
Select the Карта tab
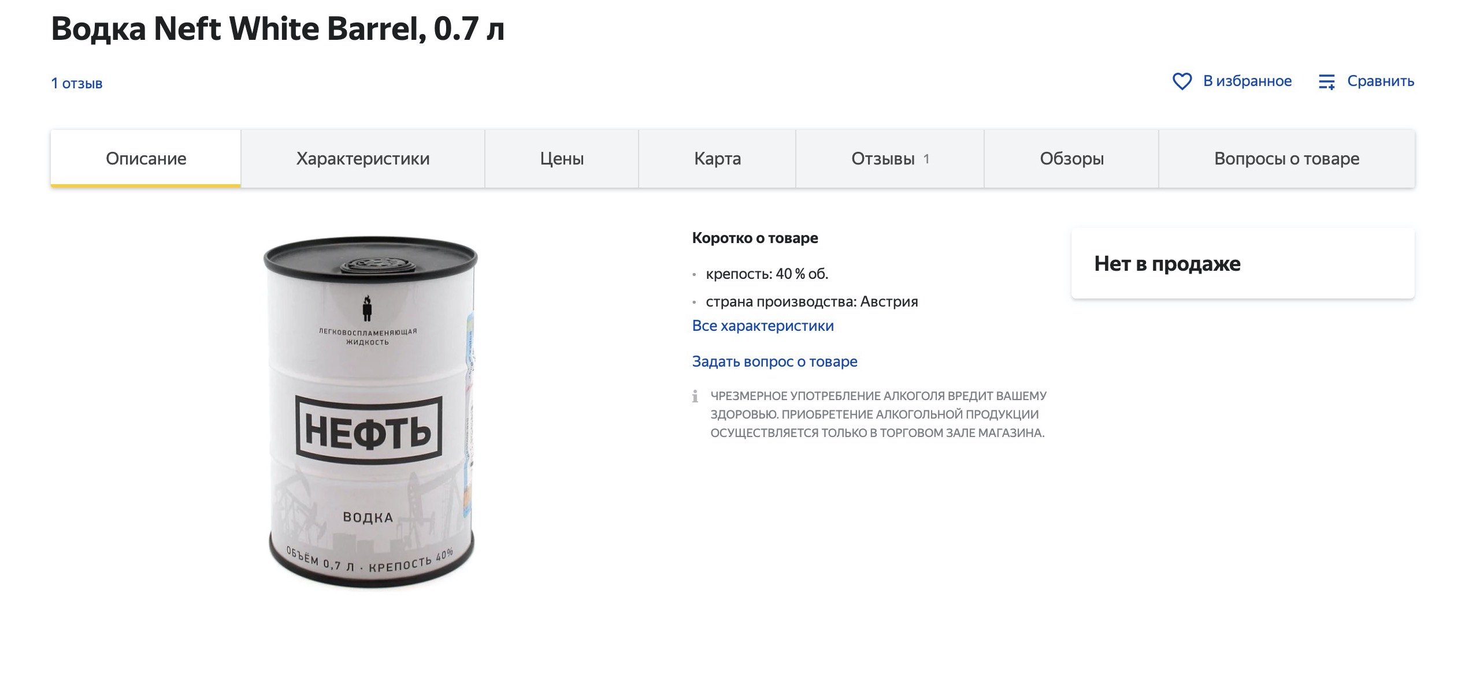point(717,159)
